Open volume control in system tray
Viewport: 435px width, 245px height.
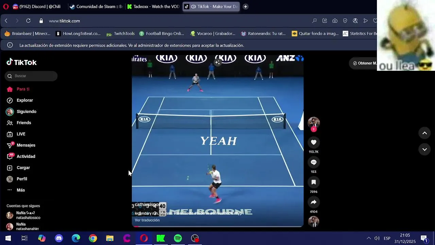(377, 238)
